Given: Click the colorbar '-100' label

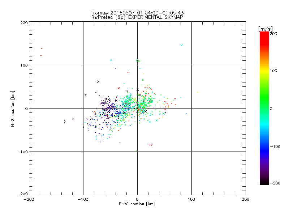Looking at the screenshot, I should point(275,146).
